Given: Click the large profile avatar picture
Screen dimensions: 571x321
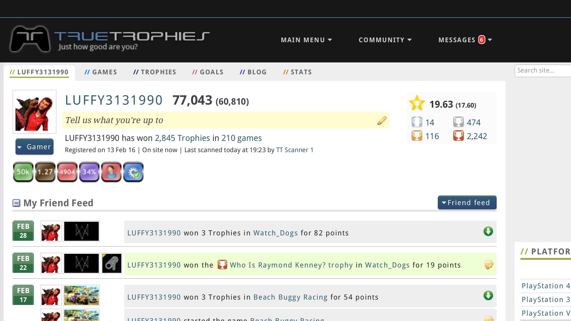Looking at the screenshot, I should [34, 112].
